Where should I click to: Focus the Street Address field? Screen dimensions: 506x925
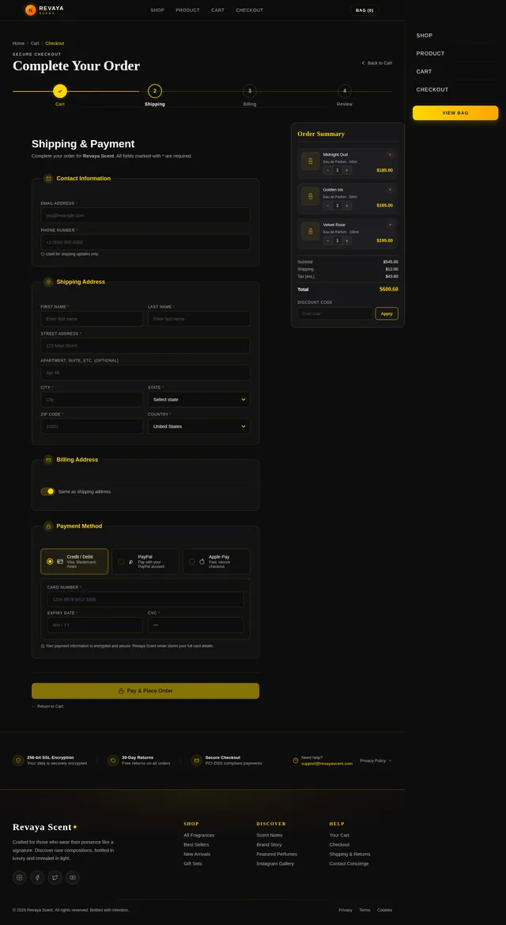145,346
